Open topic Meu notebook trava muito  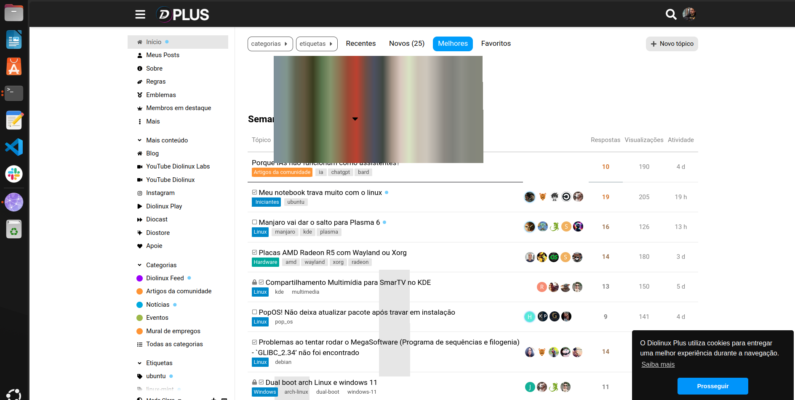[320, 192]
